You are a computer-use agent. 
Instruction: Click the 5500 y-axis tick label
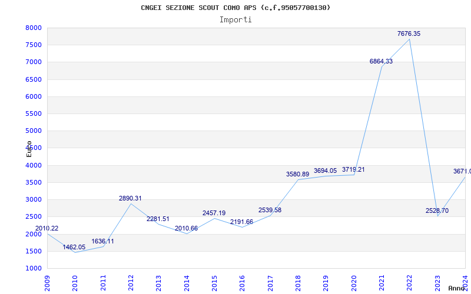click(x=34, y=113)
